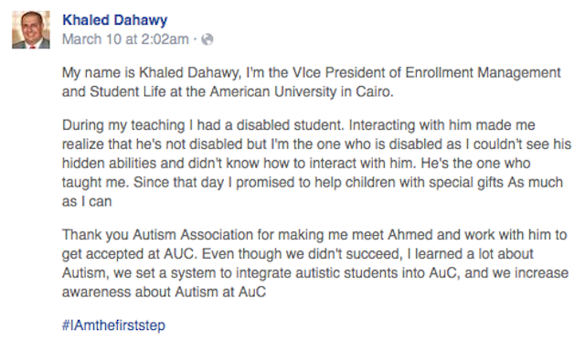Viewport: 585px width, 341px height.
Task: Click the words 'Student Life' in the post
Action: point(128,91)
